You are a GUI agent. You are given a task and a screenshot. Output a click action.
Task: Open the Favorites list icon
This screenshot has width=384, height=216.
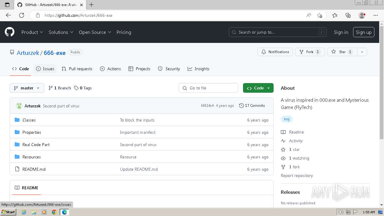[335, 15]
